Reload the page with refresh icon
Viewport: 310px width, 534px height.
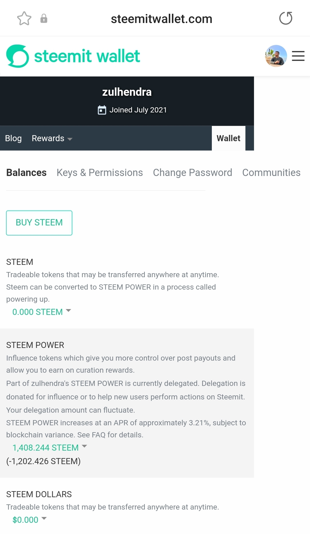[286, 18]
